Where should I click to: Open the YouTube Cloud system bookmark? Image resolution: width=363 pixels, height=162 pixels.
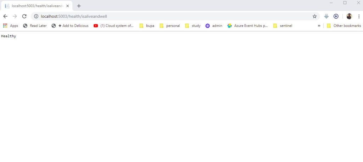coord(114,26)
